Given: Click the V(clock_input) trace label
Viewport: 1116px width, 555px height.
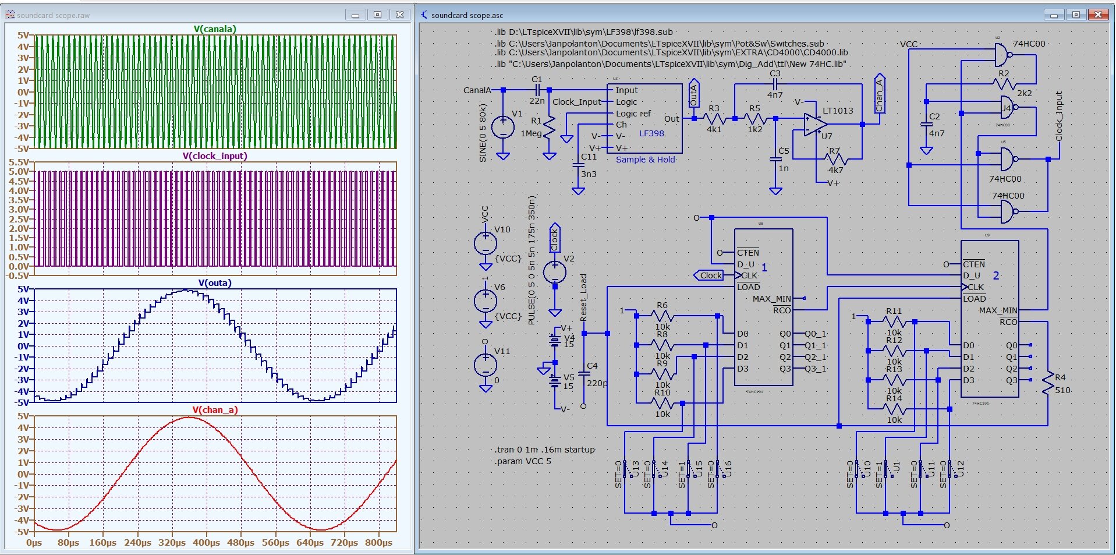Looking at the screenshot, I should coord(215,156).
